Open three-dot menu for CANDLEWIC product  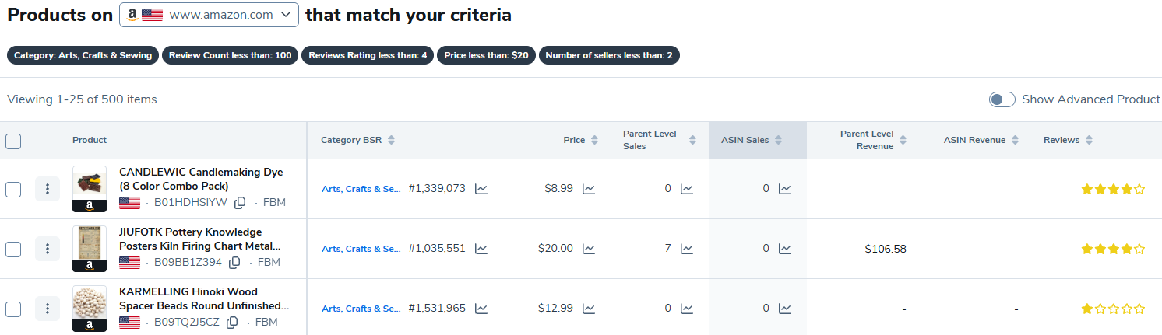(48, 189)
